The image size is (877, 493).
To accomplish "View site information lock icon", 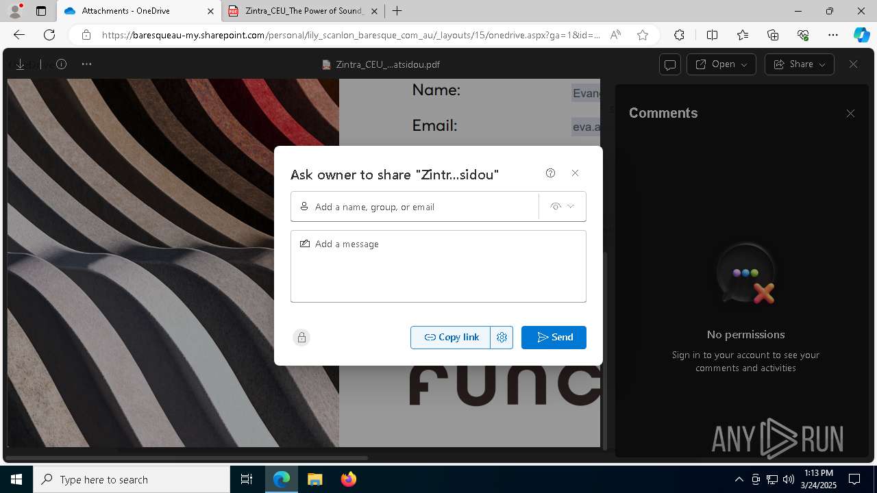I will 86,35.
